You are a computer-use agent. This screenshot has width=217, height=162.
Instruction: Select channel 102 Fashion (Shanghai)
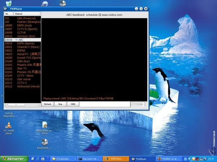[x=22, y=22]
